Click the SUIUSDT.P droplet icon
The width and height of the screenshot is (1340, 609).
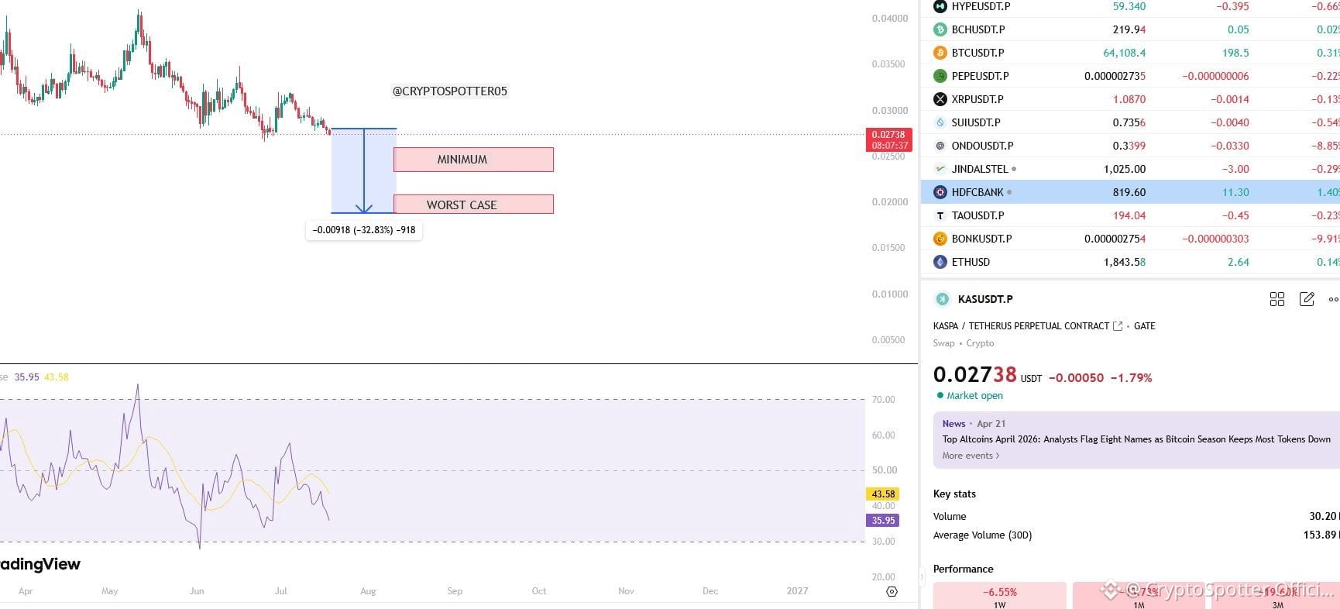click(940, 122)
